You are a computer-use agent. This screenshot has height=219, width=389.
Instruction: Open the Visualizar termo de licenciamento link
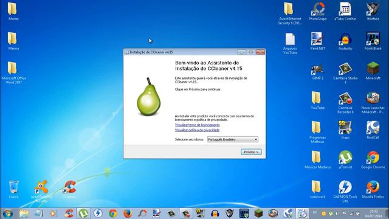point(197,125)
